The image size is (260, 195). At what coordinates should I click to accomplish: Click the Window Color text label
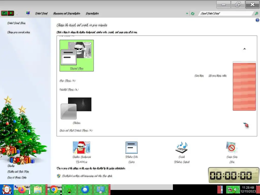coord(132,157)
